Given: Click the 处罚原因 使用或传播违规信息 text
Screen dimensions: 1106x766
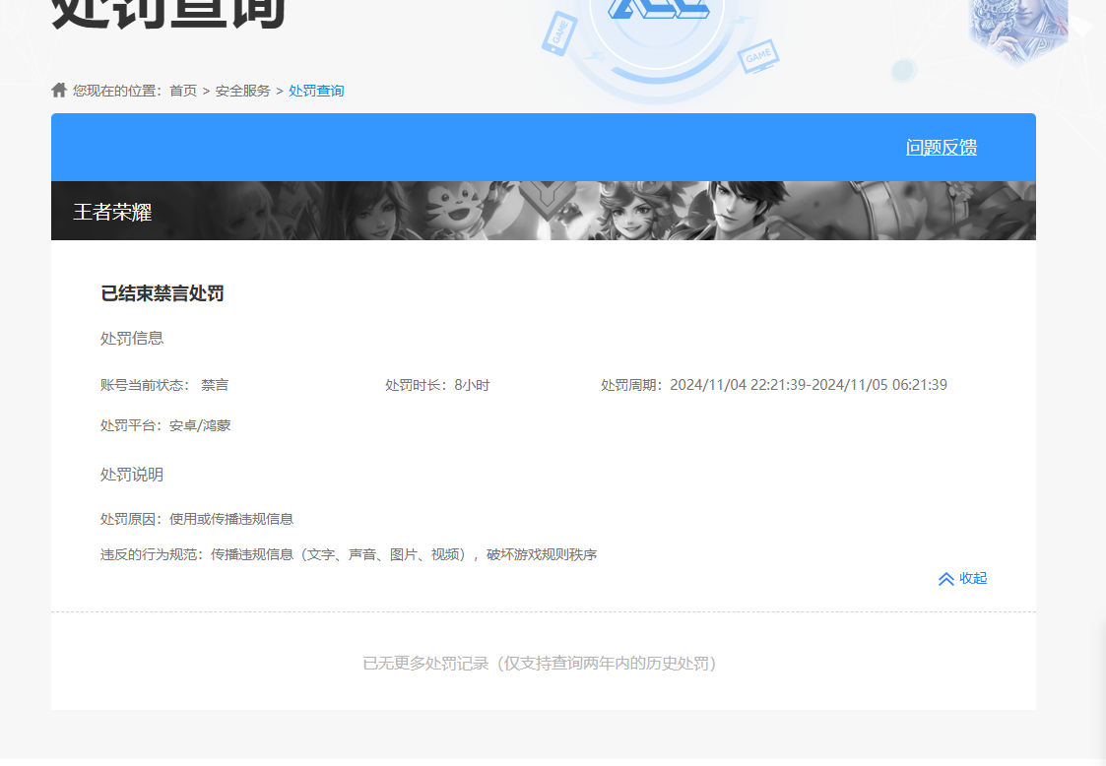Looking at the screenshot, I should [x=197, y=519].
